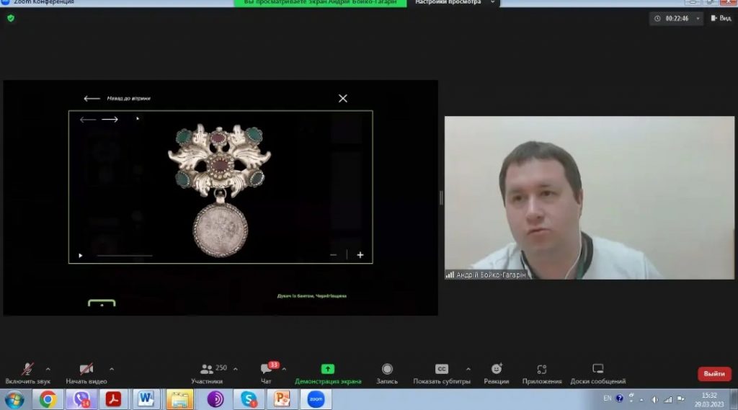Unmute microphone with Включить звук button
The height and width of the screenshot is (410, 738).
[27, 370]
